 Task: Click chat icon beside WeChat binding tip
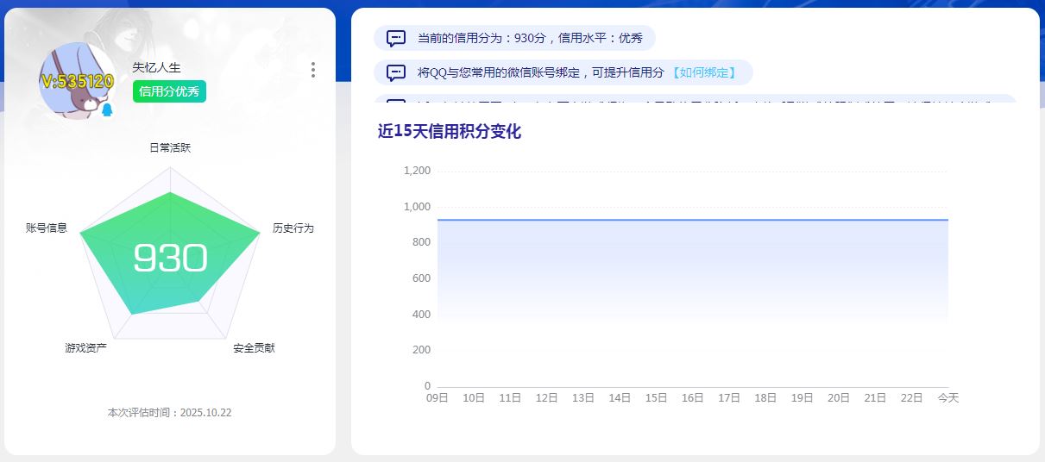coord(396,72)
